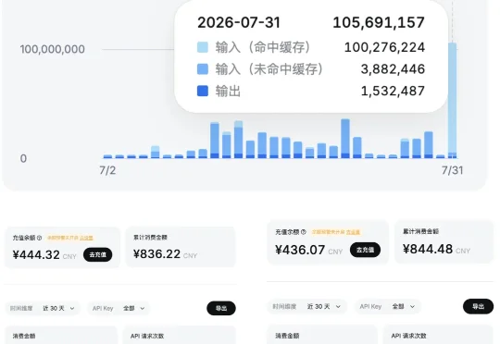Click the 0 y-axis label
This screenshot has width=500, height=344.
(x=23, y=158)
